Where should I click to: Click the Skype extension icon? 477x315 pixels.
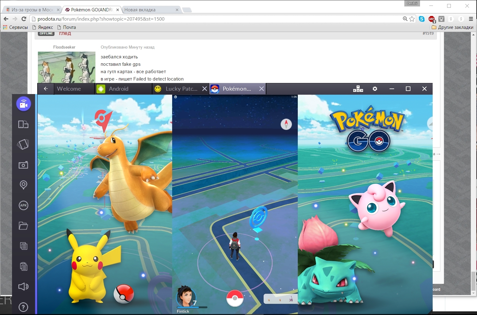(x=422, y=19)
